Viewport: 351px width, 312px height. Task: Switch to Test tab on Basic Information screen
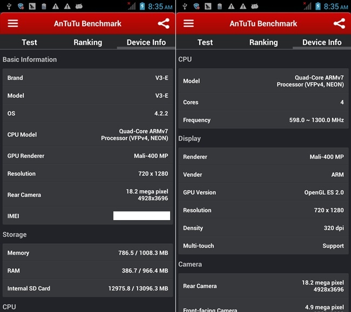pos(29,42)
